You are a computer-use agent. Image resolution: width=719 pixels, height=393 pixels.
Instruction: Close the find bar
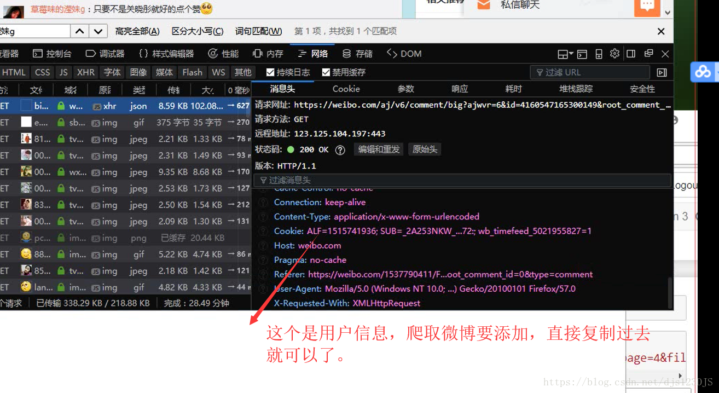tap(661, 31)
